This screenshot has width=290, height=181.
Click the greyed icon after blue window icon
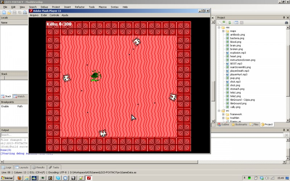(241, 23)
